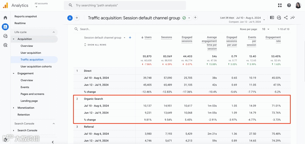Collapse the Life cycle section
The height and width of the screenshot is (144, 305).
click(x=54, y=32)
